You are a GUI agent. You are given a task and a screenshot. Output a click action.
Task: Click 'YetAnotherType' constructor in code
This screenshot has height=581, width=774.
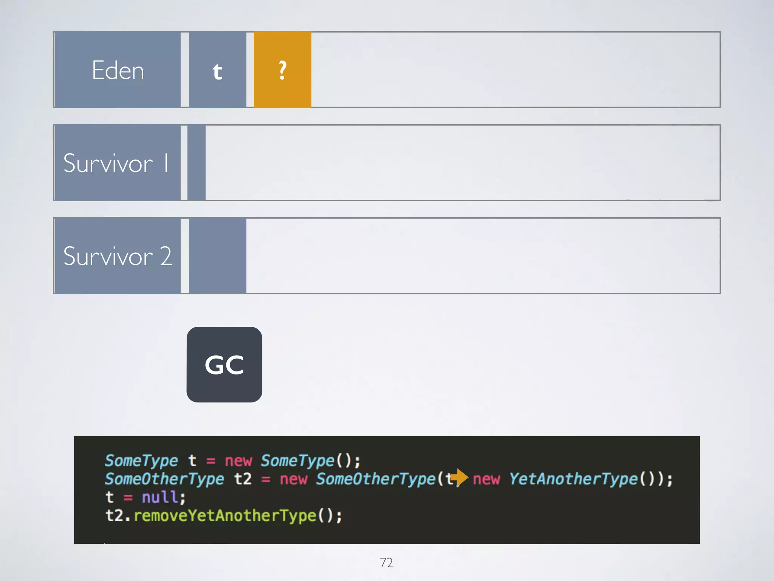pos(573,479)
